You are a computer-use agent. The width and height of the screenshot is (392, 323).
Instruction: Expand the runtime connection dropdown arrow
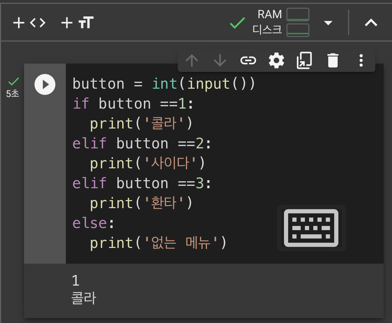point(328,23)
